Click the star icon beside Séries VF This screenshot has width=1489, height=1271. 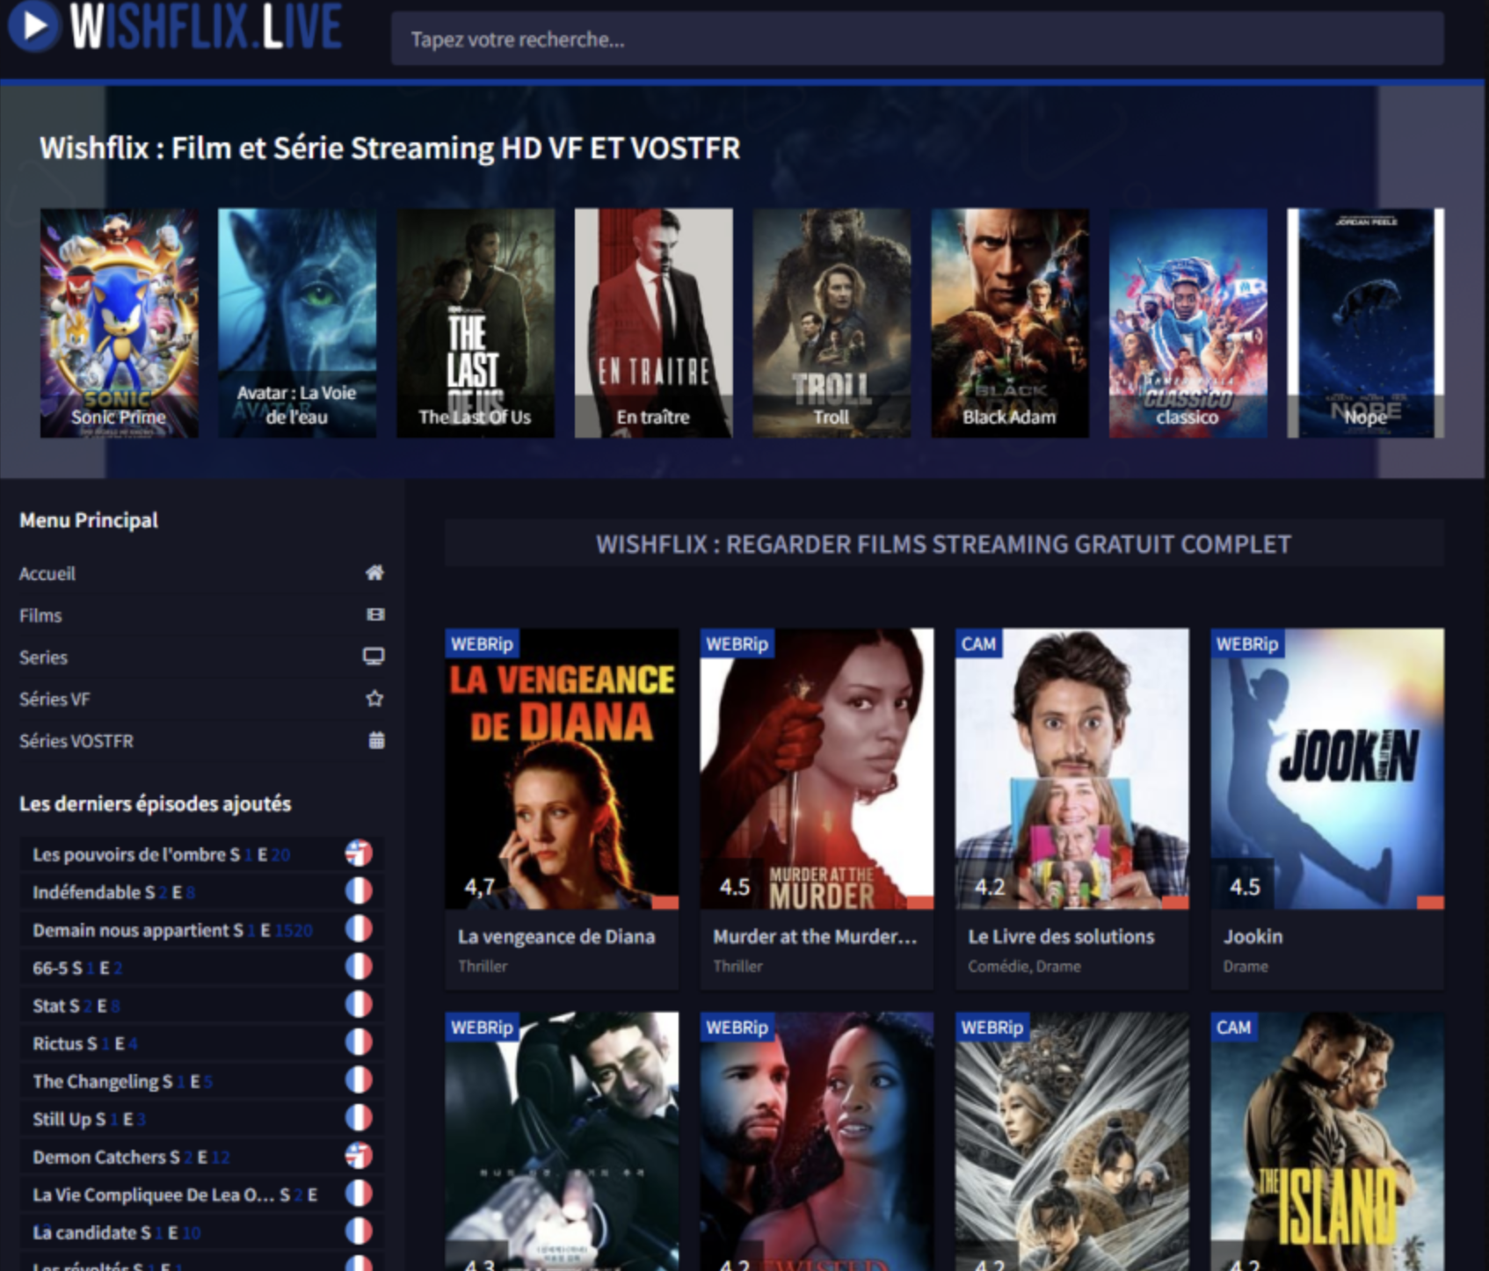click(374, 699)
